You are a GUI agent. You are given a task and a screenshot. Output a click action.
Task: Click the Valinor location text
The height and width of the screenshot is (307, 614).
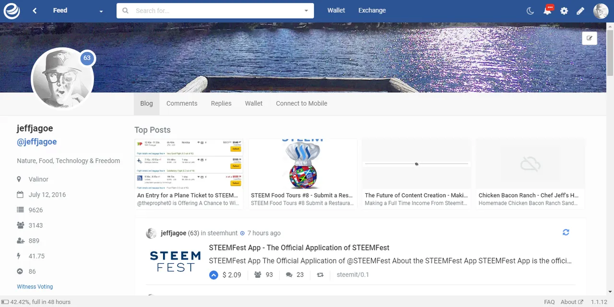[x=38, y=179]
